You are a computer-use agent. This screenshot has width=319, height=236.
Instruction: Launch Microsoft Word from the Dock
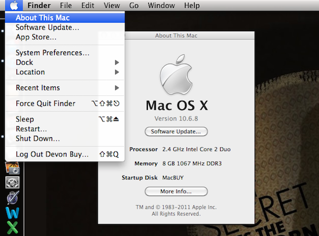coord(12,213)
